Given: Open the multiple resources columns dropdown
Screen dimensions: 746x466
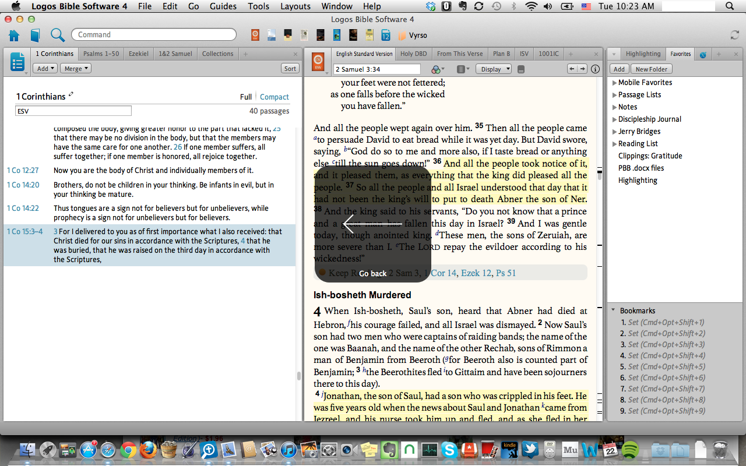Looking at the screenshot, I should (463, 69).
